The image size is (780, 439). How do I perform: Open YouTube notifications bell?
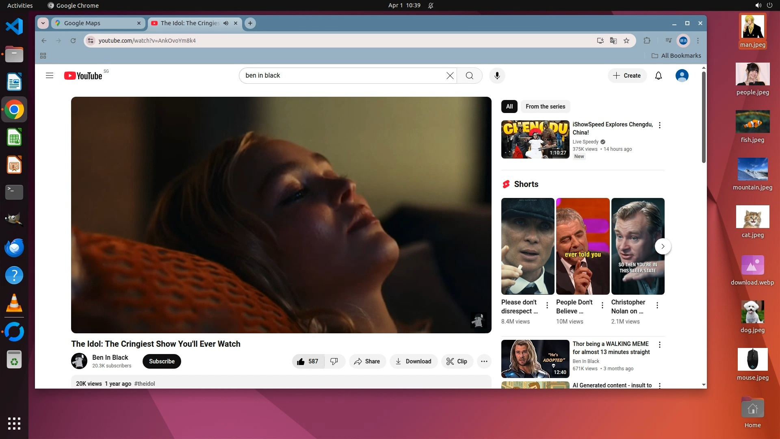click(x=659, y=76)
